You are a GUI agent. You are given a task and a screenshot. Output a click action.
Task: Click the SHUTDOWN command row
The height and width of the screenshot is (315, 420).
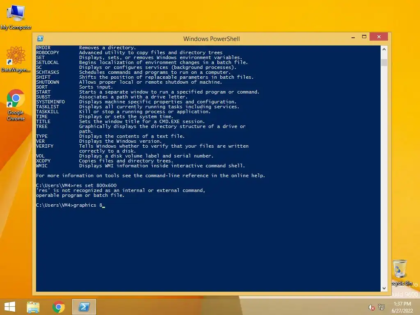point(129,82)
